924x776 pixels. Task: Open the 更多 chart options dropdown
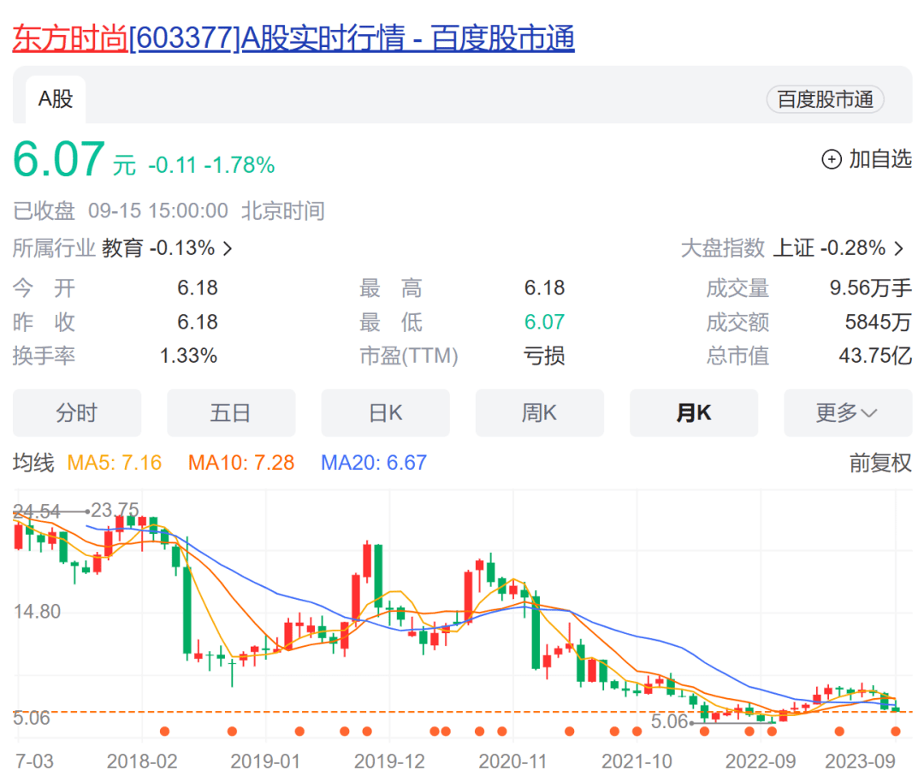(x=847, y=413)
